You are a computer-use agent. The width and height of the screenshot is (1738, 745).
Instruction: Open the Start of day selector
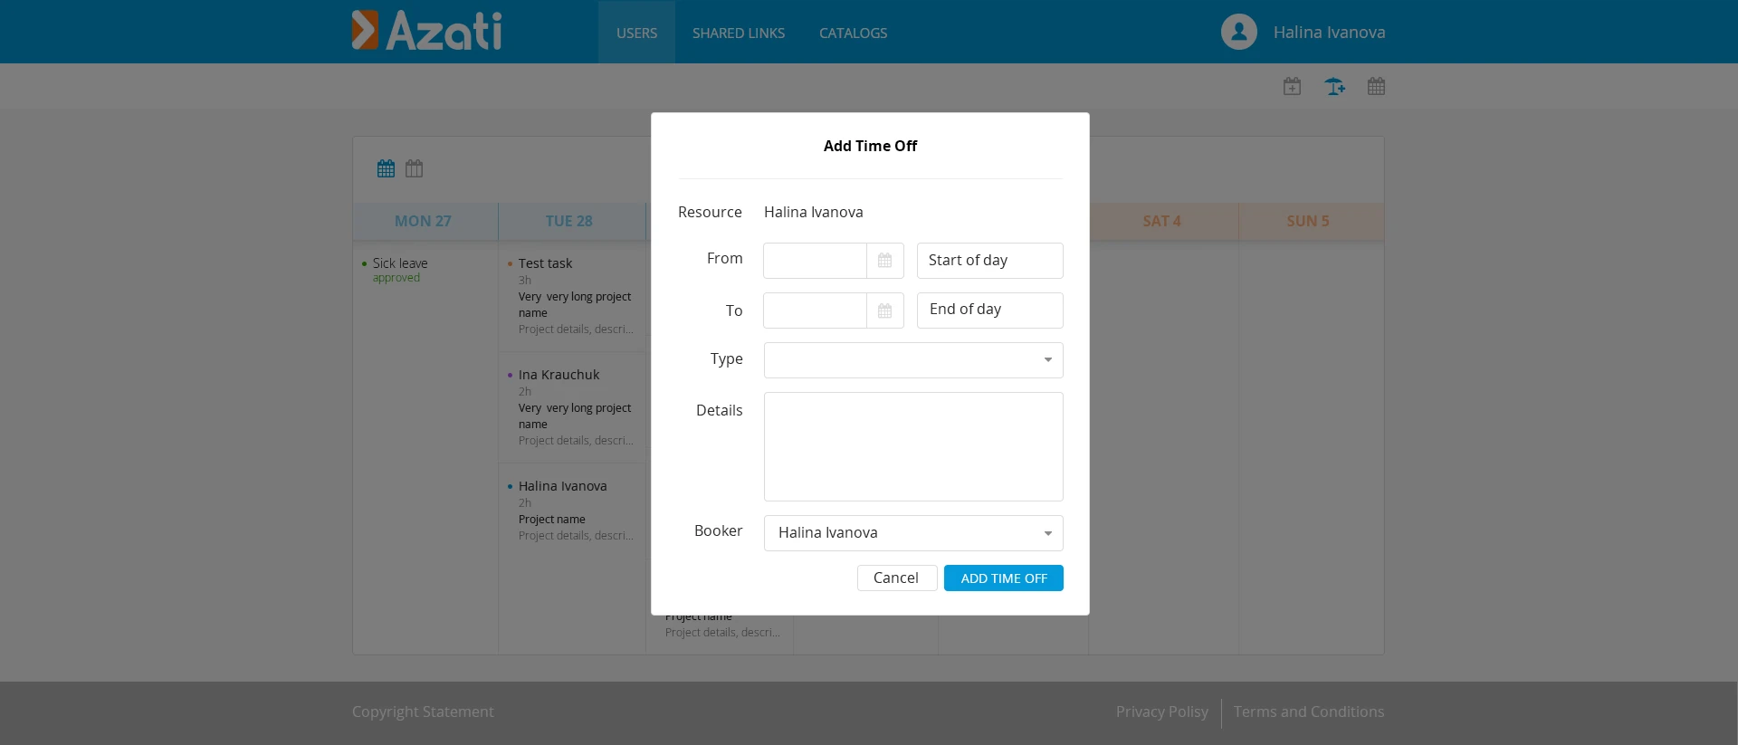tap(990, 261)
